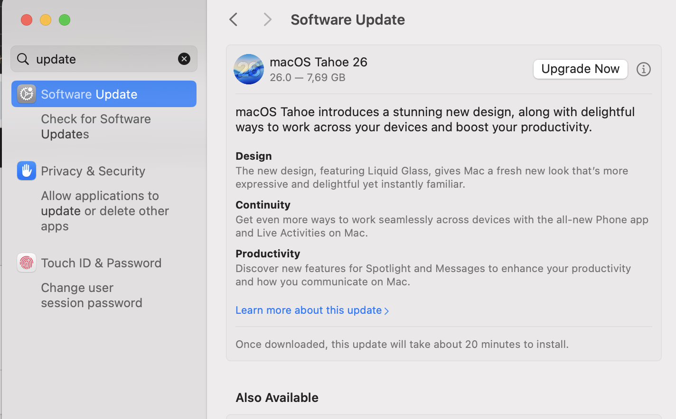The image size is (676, 419).
Task: Click the Productivity heading
Action: (268, 254)
